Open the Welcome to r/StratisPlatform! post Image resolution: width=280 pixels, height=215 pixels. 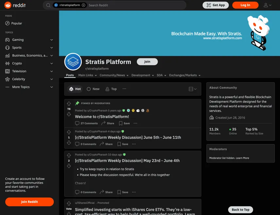coord(102,116)
